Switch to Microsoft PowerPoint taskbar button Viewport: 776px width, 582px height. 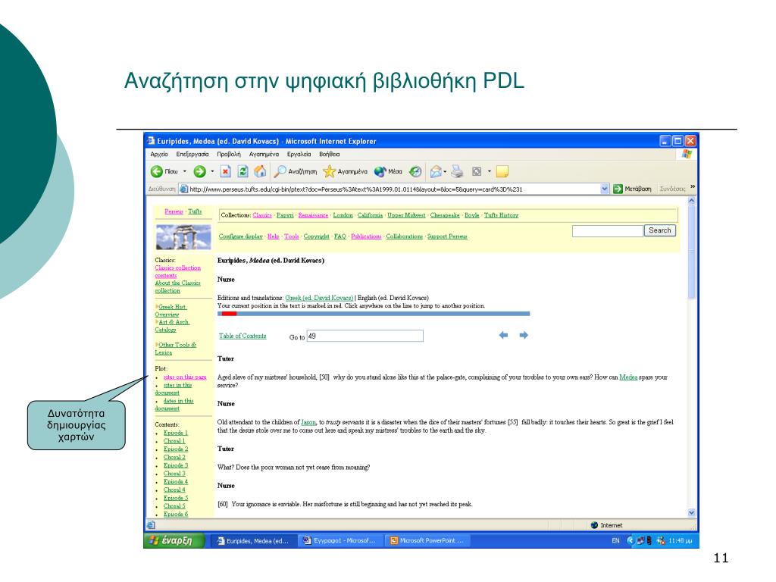pyautogui.click(x=427, y=541)
